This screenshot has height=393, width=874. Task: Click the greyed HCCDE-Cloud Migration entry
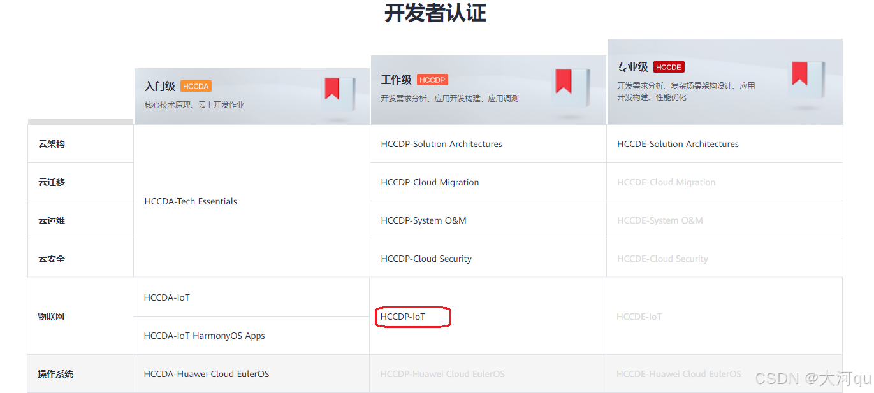pyautogui.click(x=666, y=182)
